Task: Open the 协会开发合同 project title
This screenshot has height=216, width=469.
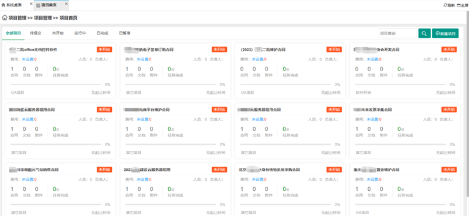Action: [376, 50]
